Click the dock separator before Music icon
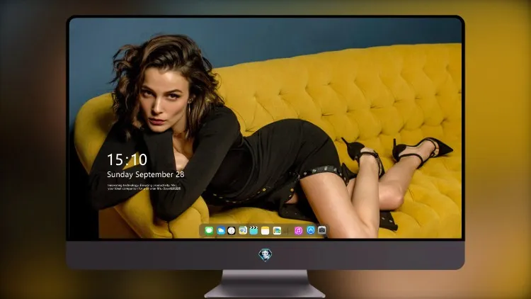The height and width of the screenshot is (299, 531). [x=288, y=230]
